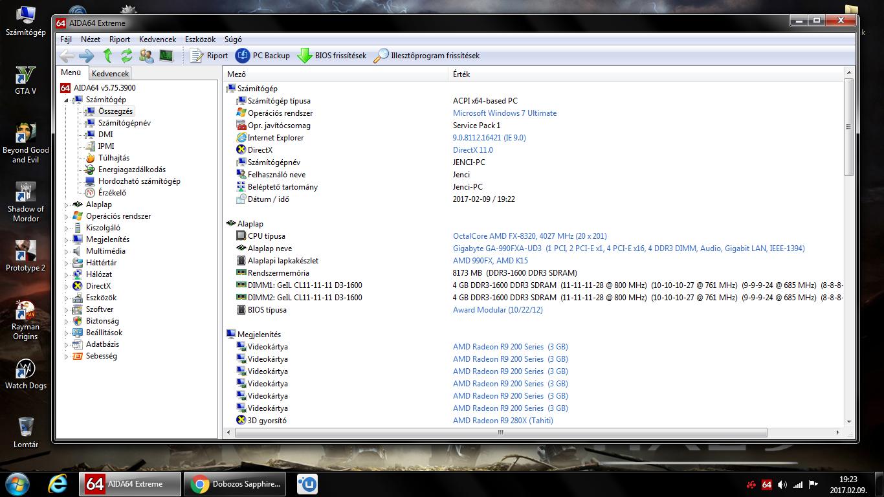Switch to the Kedvencek sidebar tab
The height and width of the screenshot is (497, 884).
110,74
